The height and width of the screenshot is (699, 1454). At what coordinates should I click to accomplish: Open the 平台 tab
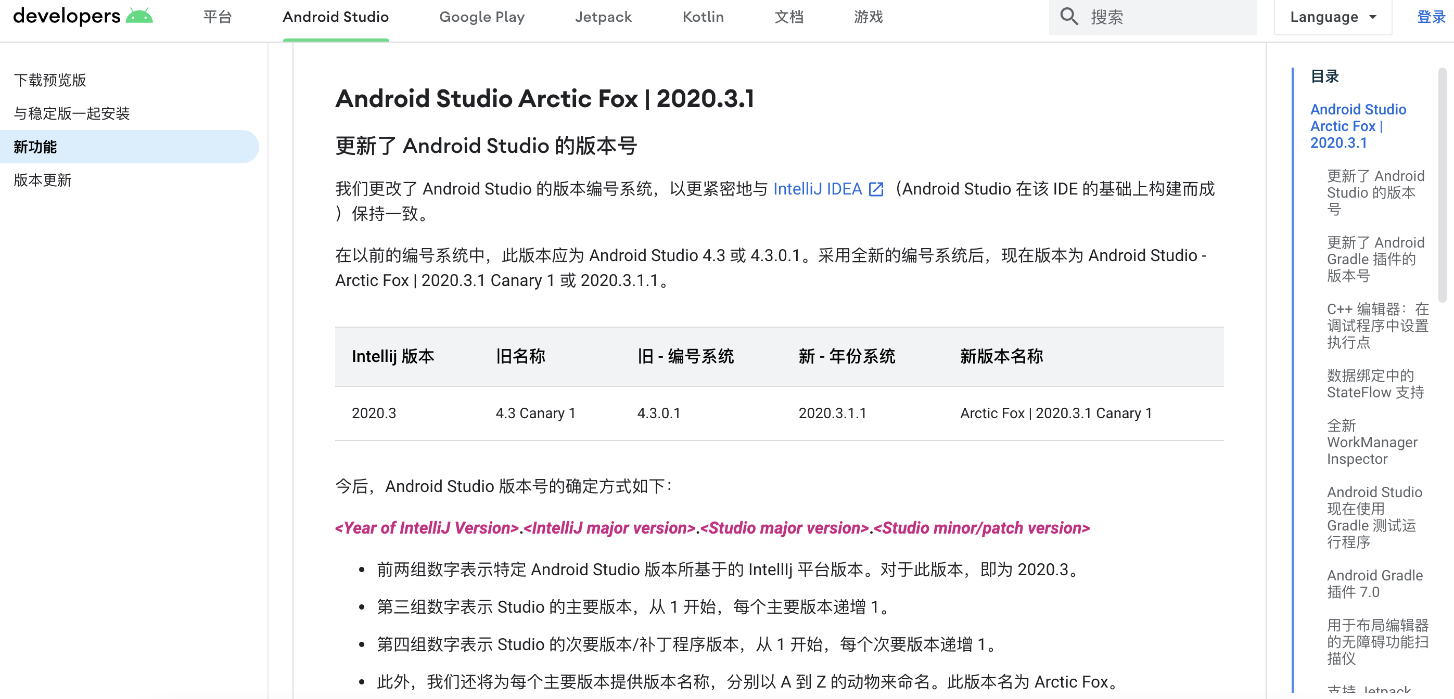[x=218, y=17]
